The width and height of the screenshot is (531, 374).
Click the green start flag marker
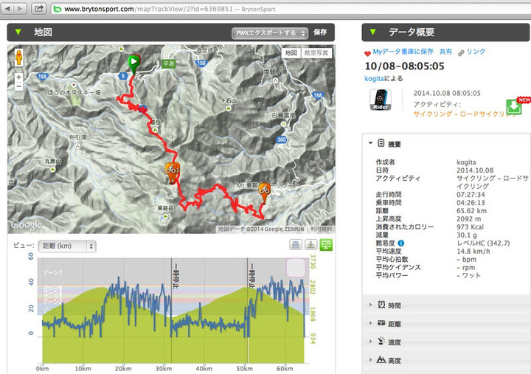click(133, 63)
